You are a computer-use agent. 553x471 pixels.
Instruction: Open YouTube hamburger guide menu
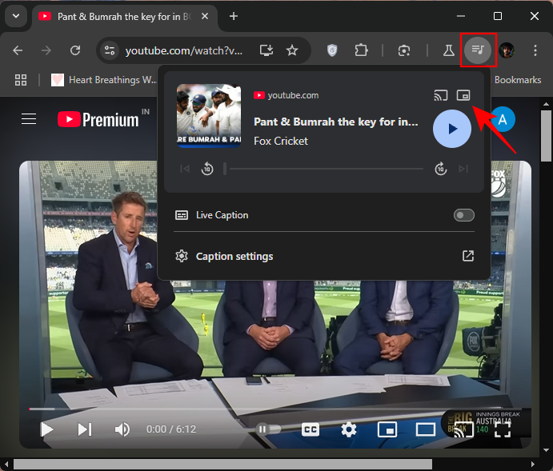(29, 119)
